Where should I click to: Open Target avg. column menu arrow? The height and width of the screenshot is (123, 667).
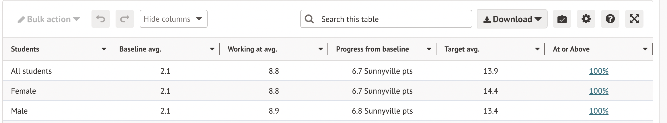[537, 49]
